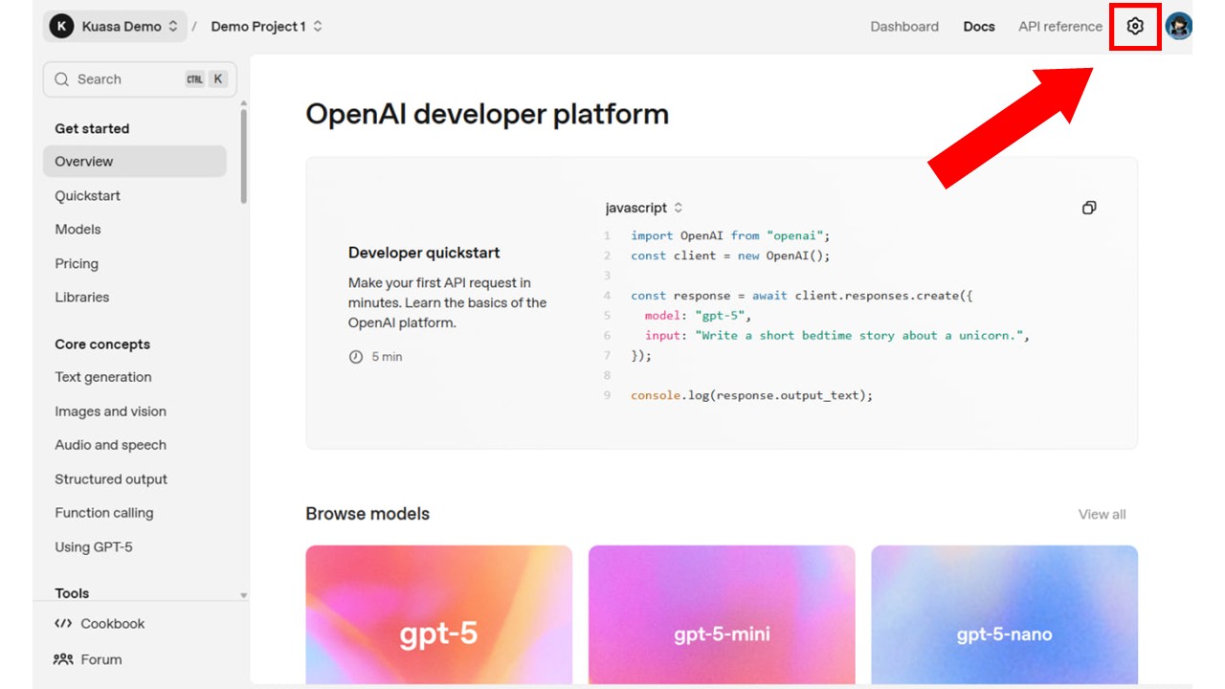Click View all models link
Viewport: 1225px width, 689px height.
[x=1102, y=515]
